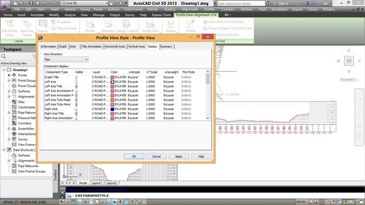Toggle visibility lightbulb for Right Axis Annotation

coord(76,118)
